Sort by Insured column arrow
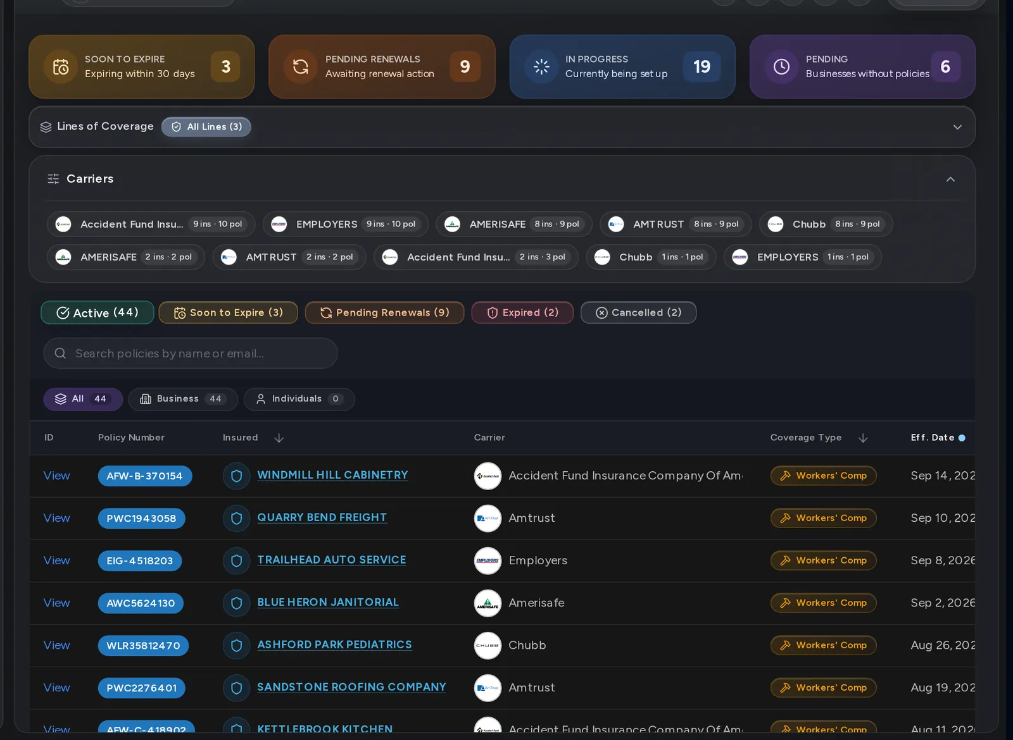The image size is (1013, 740). pos(279,438)
